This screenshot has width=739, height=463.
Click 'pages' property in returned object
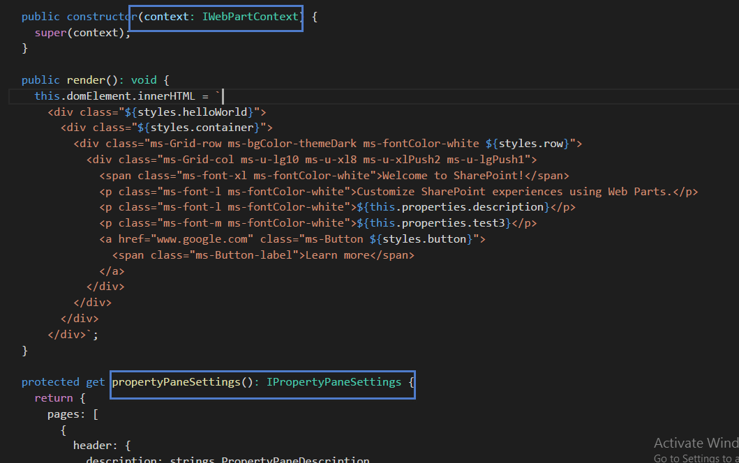(x=64, y=414)
